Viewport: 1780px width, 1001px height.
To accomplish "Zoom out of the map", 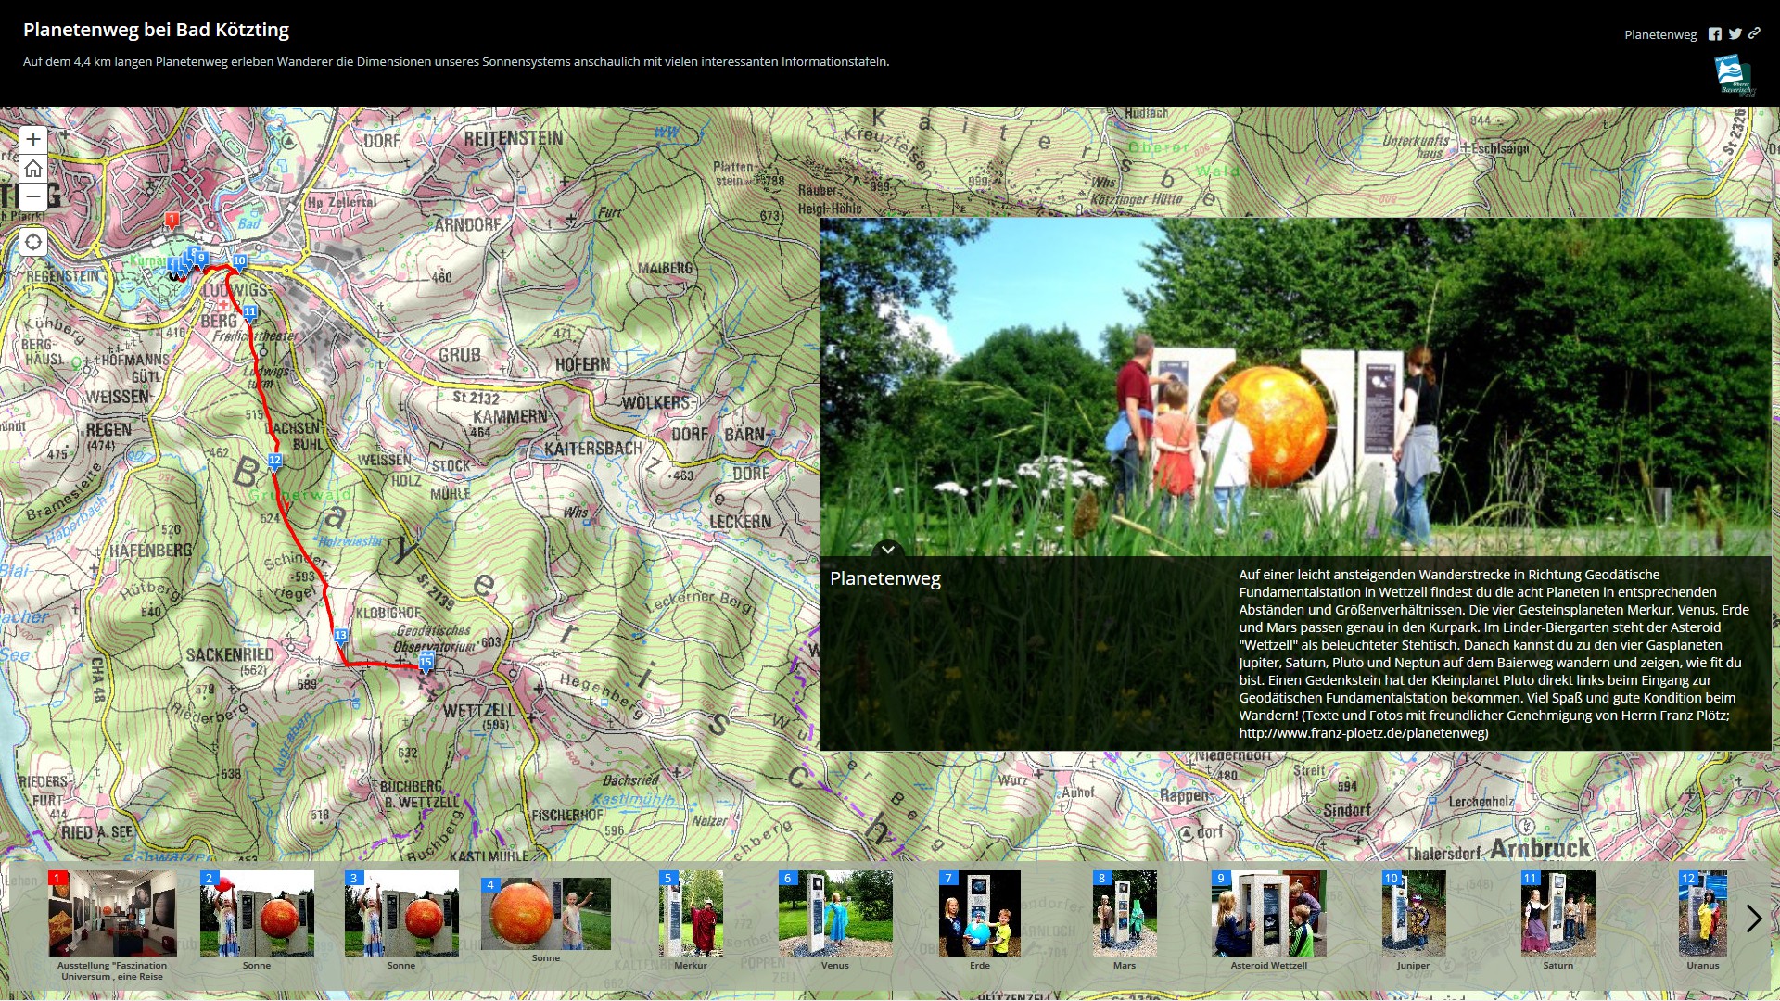I will pyautogui.click(x=33, y=196).
